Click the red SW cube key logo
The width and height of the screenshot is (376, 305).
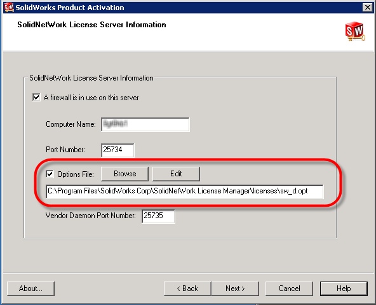355,31
